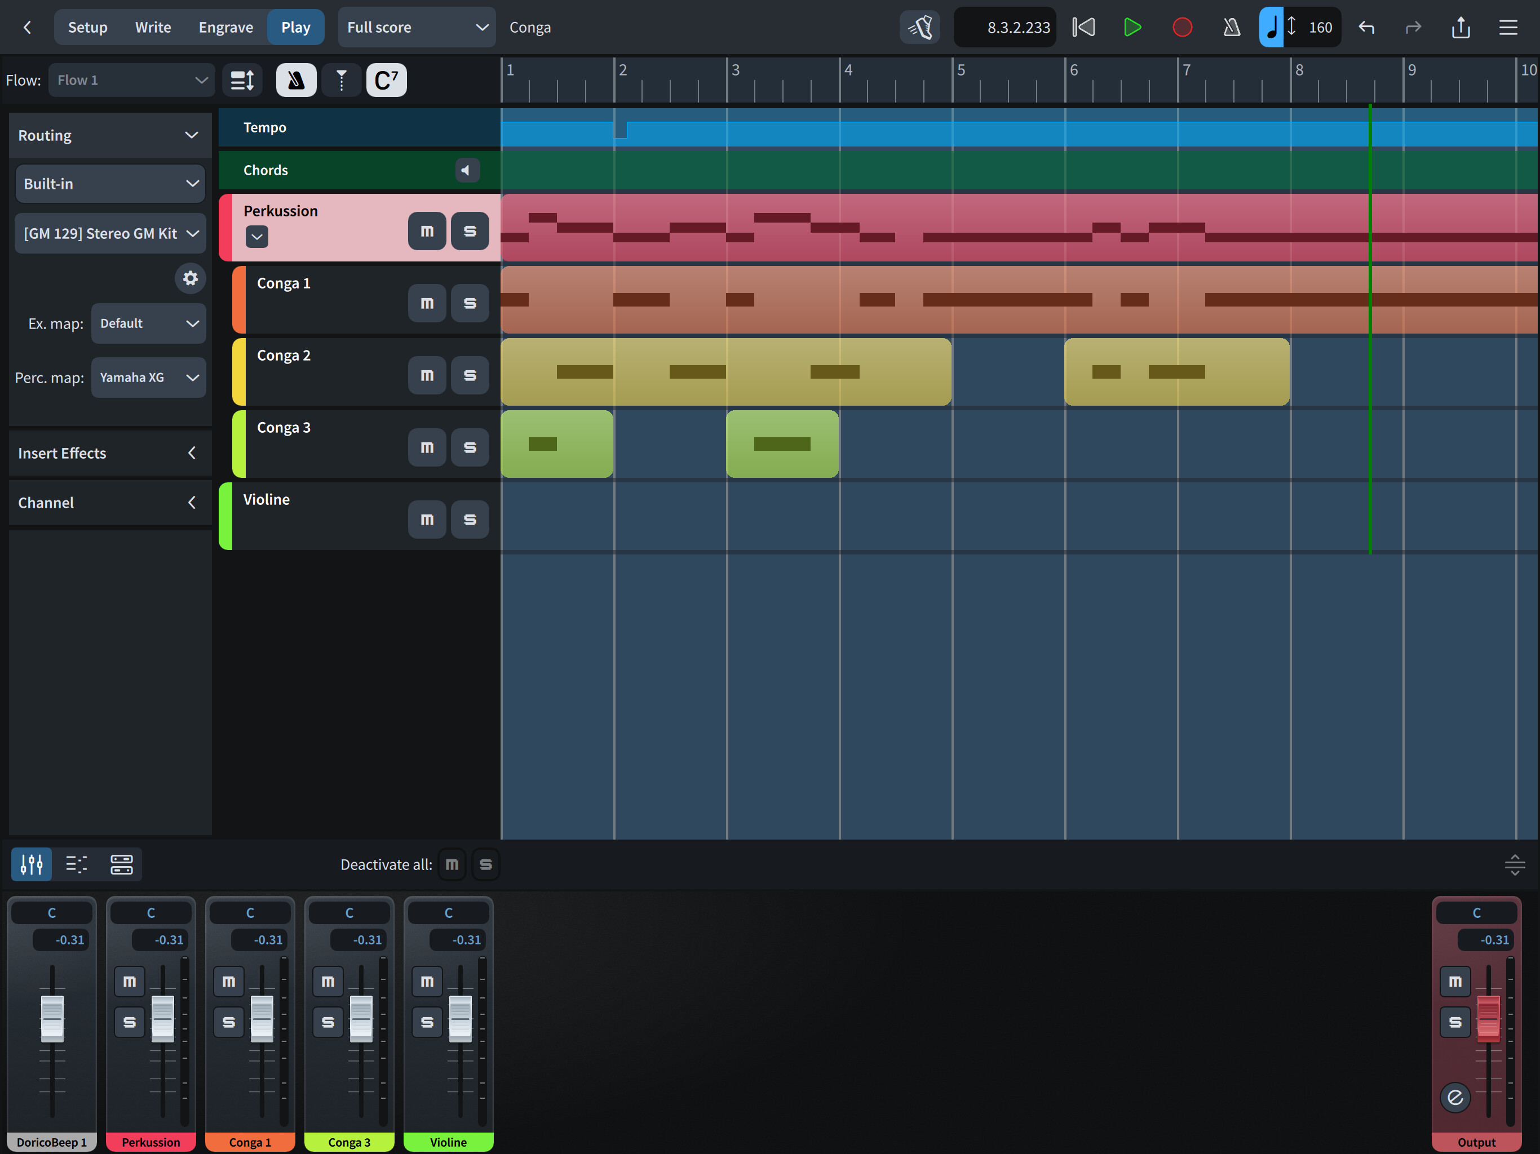Open the share/export icon
Image resolution: width=1540 pixels, height=1154 pixels.
tap(1461, 27)
